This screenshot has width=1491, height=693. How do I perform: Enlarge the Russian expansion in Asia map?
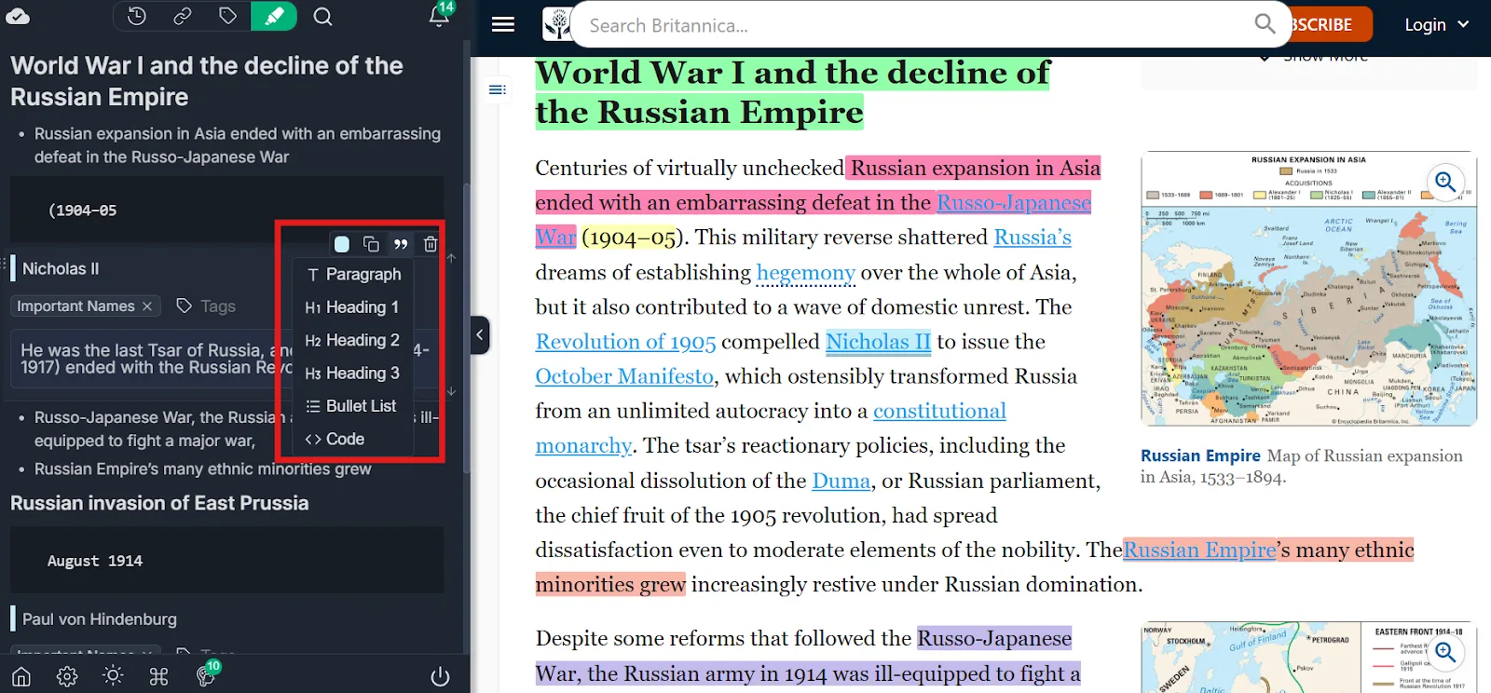(1445, 182)
